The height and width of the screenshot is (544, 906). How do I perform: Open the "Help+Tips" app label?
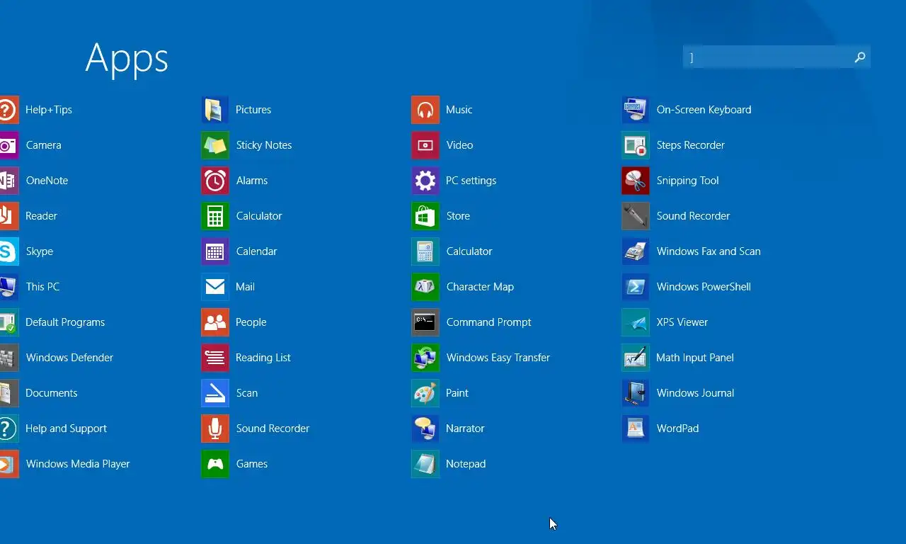pyautogui.click(x=49, y=110)
